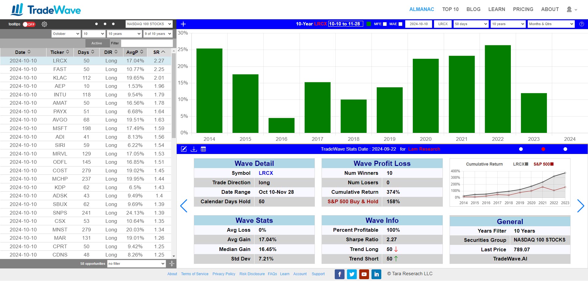Screen dimensions: 588x281
Task: Toggle the tooltips OFF switch
Action: 29,24
